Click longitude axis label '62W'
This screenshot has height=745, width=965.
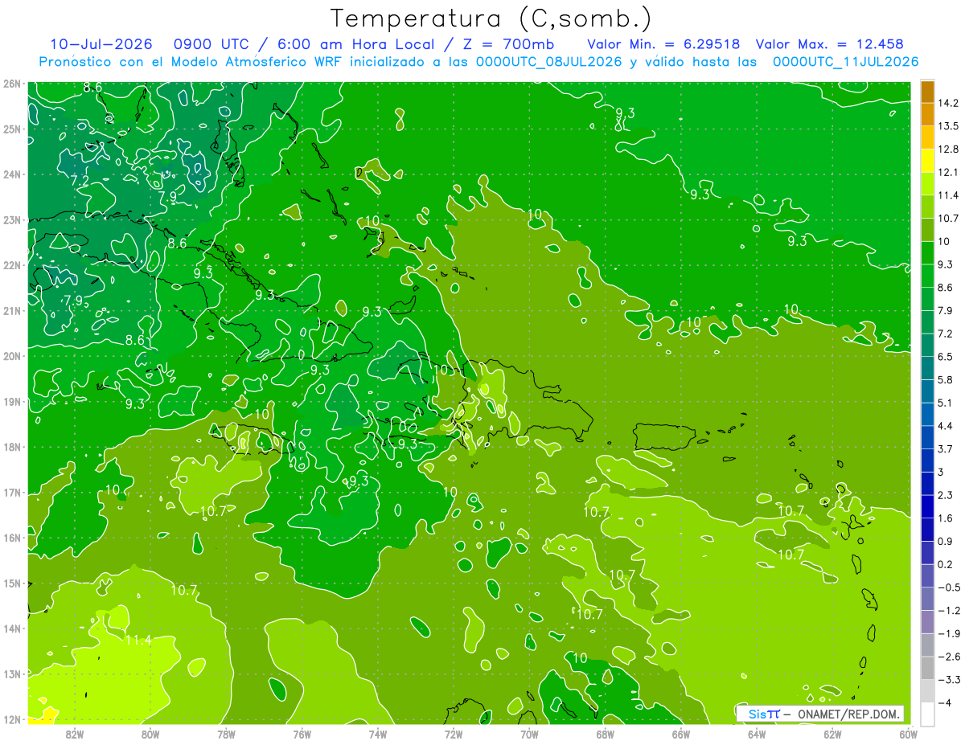(x=832, y=734)
